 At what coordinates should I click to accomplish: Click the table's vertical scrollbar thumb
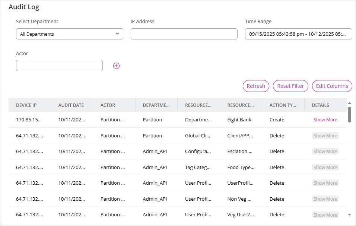[x=349, y=115]
